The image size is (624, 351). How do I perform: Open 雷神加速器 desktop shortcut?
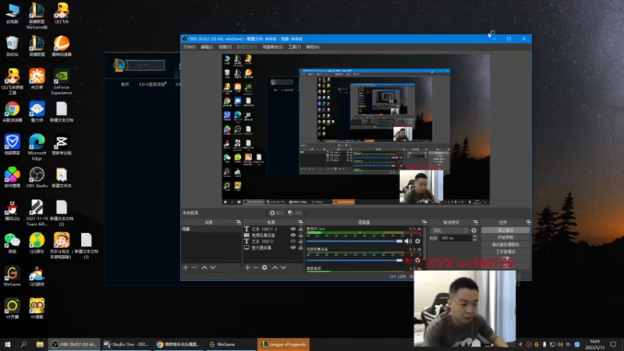coord(62,46)
